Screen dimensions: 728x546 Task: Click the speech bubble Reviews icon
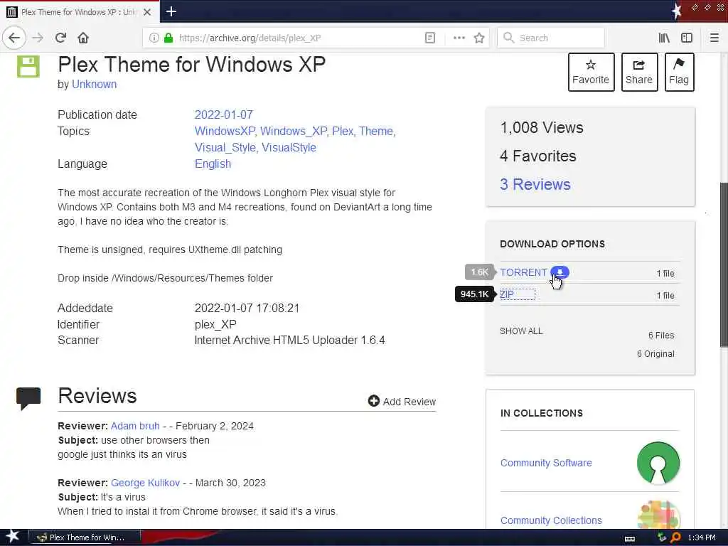(x=28, y=398)
